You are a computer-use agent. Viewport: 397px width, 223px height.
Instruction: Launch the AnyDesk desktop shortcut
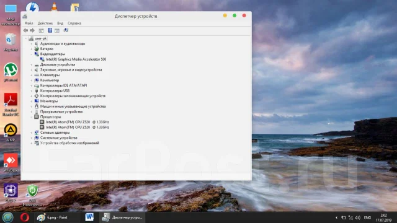[11, 162]
